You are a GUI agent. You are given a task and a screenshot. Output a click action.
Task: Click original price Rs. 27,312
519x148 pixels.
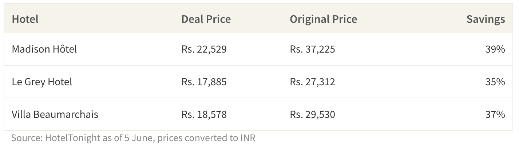point(312,82)
